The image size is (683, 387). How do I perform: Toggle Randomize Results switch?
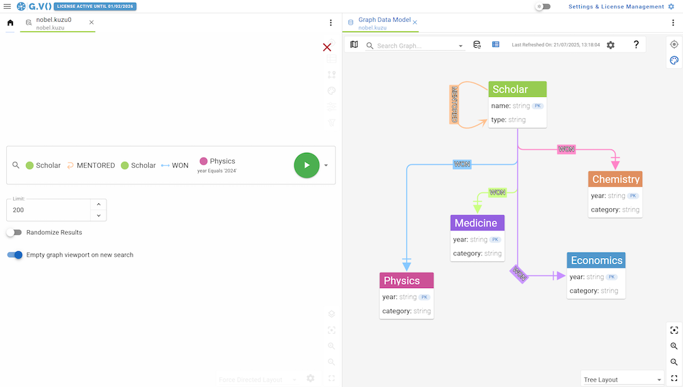(14, 233)
